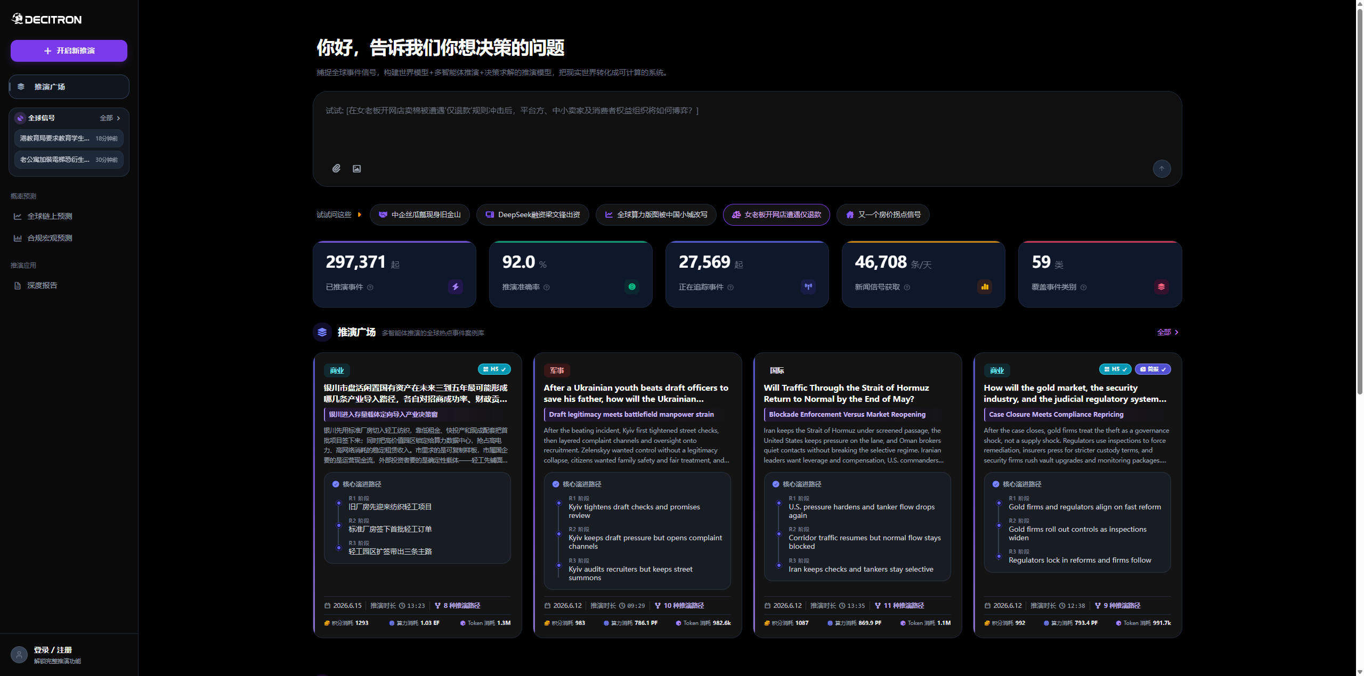Click antenna icon on 正在追踪事件 card
Image resolution: width=1364 pixels, height=676 pixels.
pos(808,286)
